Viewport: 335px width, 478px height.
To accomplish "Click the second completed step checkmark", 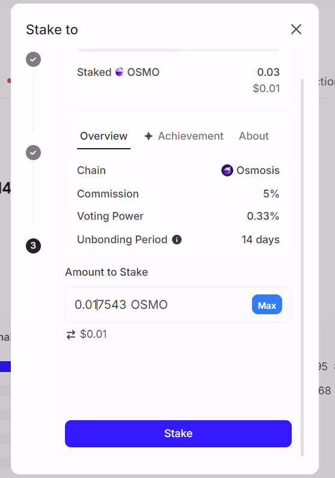I will click(x=34, y=152).
